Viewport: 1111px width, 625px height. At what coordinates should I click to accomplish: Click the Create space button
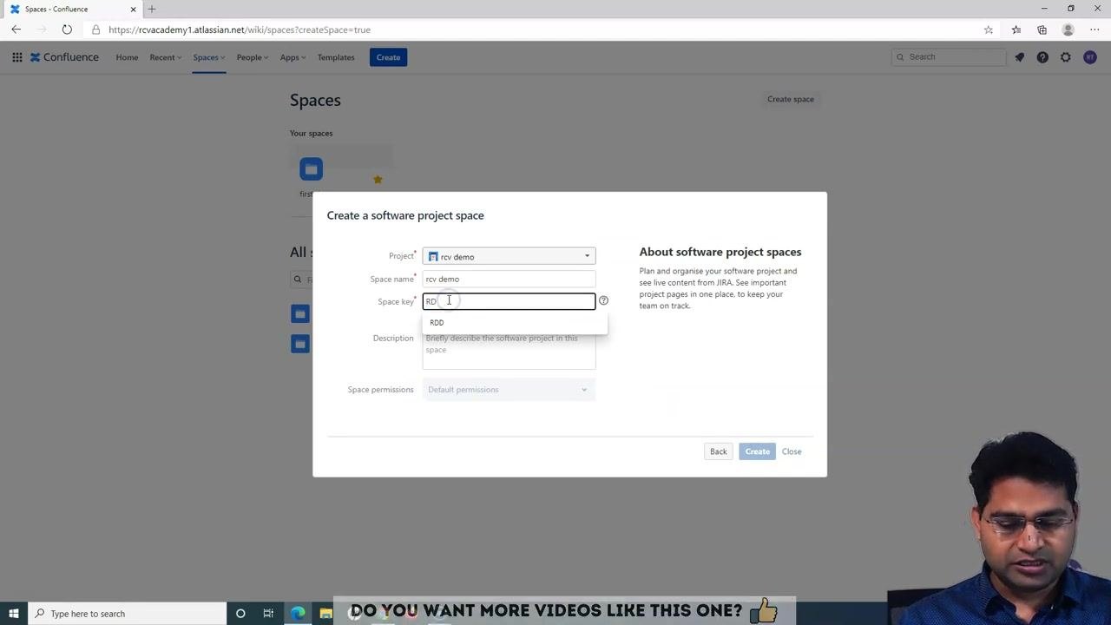(x=791, y=99)
